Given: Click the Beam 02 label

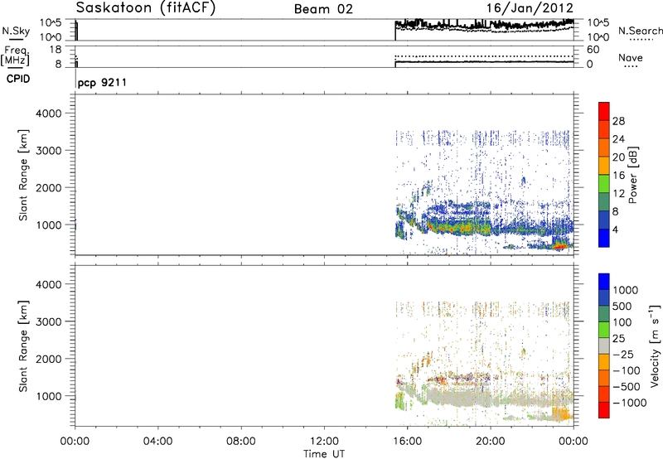Looking at the screenshot, I should (x=323, y=9).
